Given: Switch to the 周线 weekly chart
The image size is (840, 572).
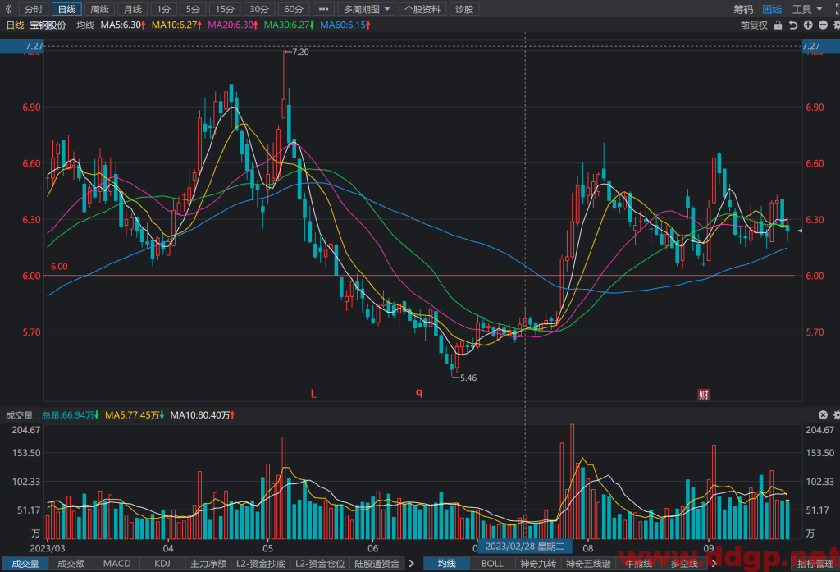Looking at the screenshot, I should point(99,9).
